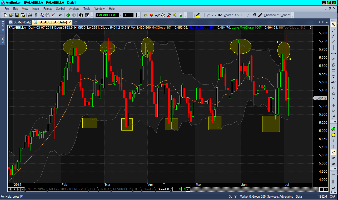Print the chart with the printer icon

coord(30,15)
